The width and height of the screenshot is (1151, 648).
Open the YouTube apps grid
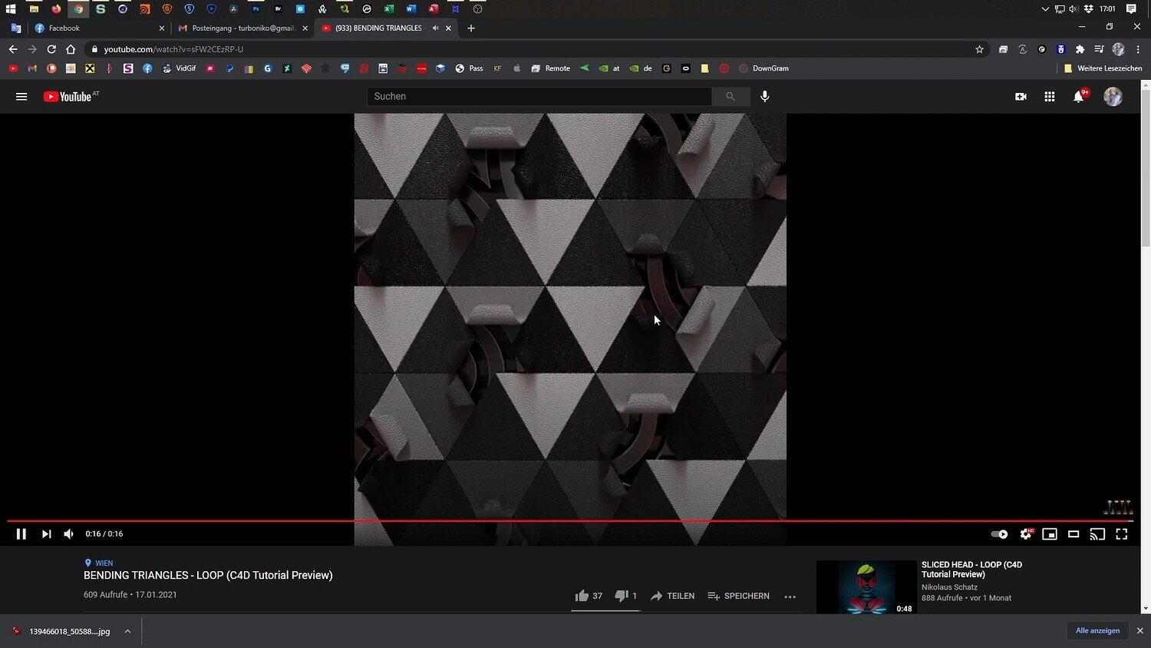pyautogui.click(x=1050, y=97)
